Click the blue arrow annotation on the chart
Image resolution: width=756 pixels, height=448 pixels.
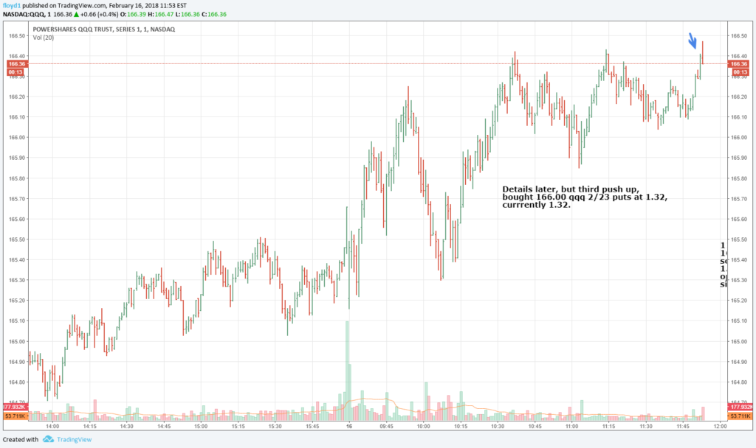pos(693,42)
